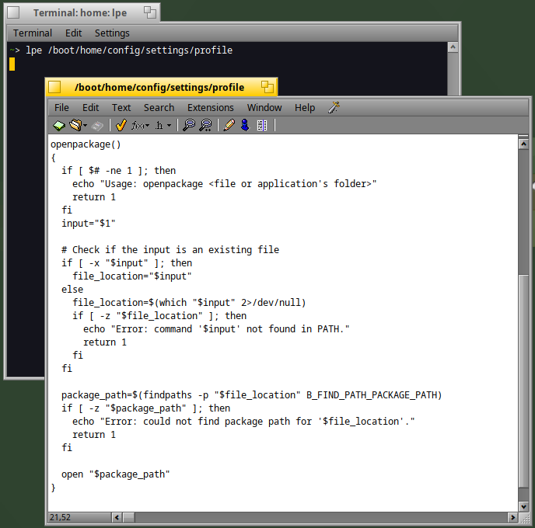Click the blue File options info icon
This screenshot has height=528, width=535.
pos(245,125)
